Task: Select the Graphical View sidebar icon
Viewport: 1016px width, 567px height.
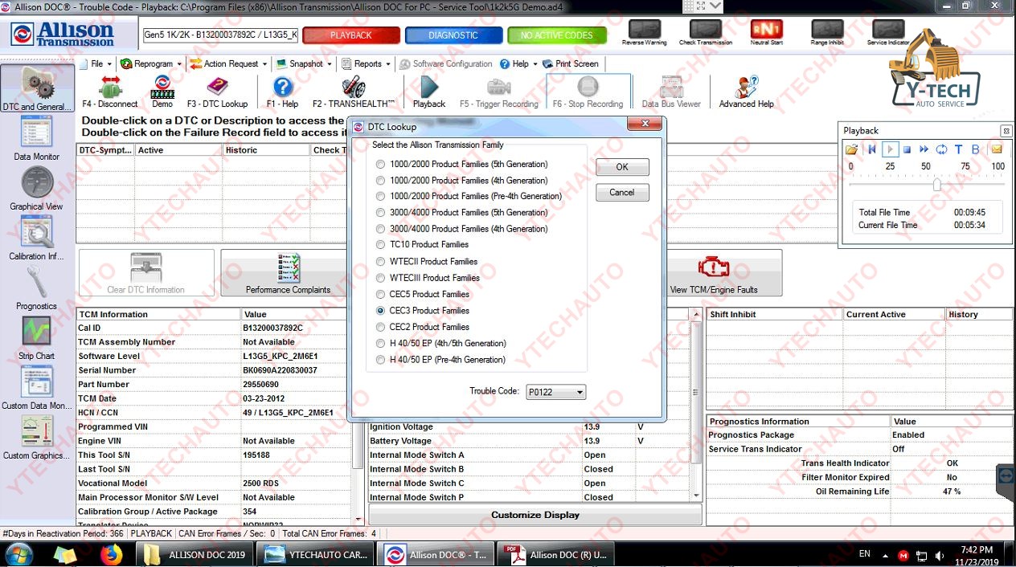Action: 36,187
